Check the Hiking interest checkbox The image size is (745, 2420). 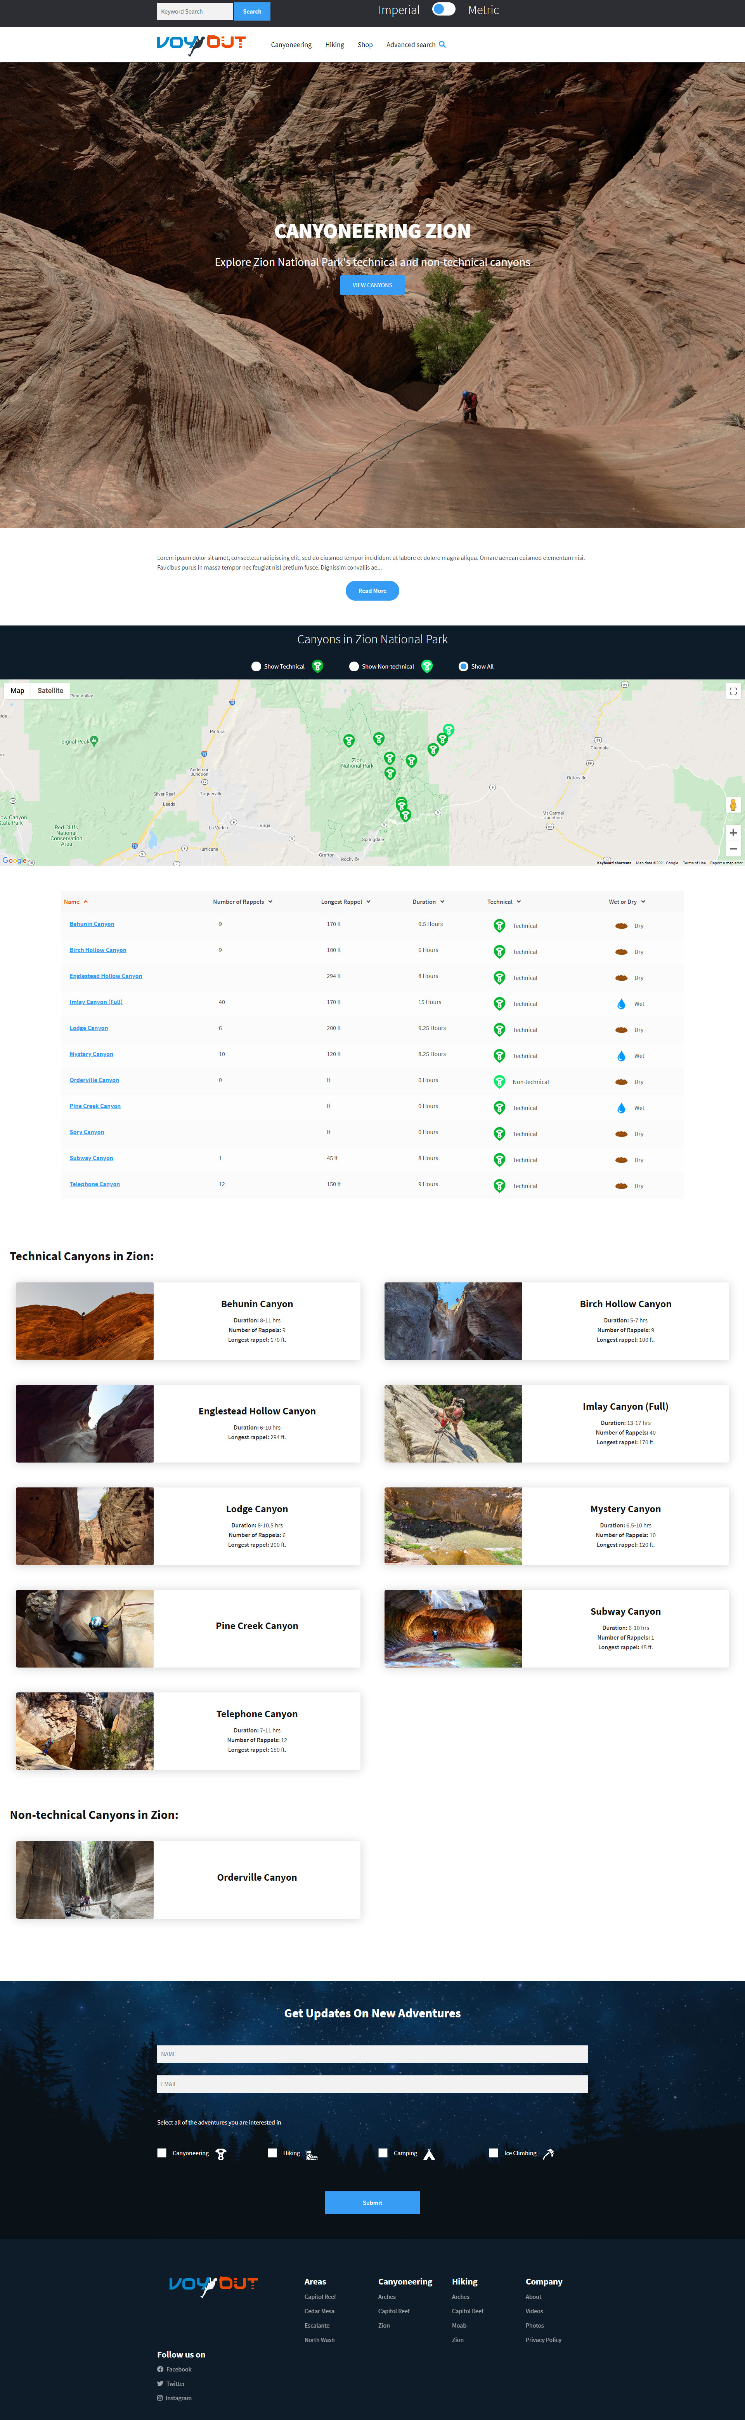(x=272, y=2153)
